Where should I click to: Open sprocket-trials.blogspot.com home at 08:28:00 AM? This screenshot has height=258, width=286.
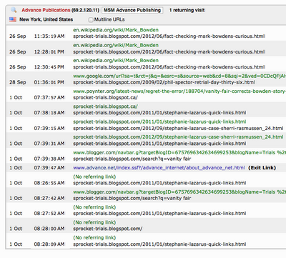click(108, 229)
